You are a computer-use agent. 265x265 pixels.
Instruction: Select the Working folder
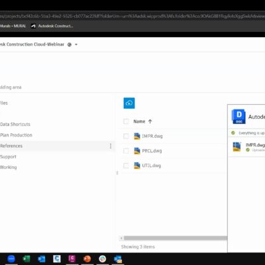(9, 167)
